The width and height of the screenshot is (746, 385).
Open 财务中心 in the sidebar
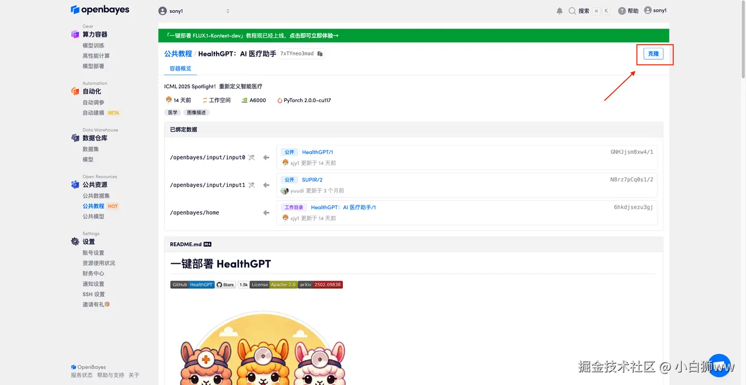93,274
